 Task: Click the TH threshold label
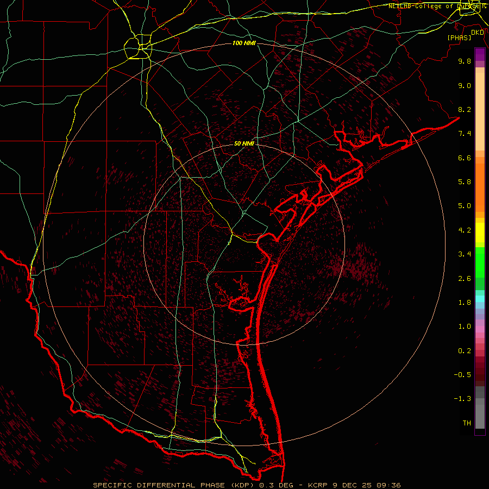click(467, 423)
